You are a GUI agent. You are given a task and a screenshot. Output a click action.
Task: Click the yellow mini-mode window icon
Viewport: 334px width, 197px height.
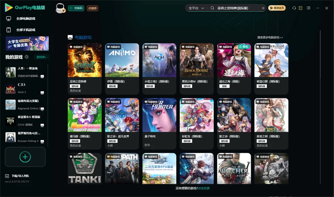pos(301,8)
